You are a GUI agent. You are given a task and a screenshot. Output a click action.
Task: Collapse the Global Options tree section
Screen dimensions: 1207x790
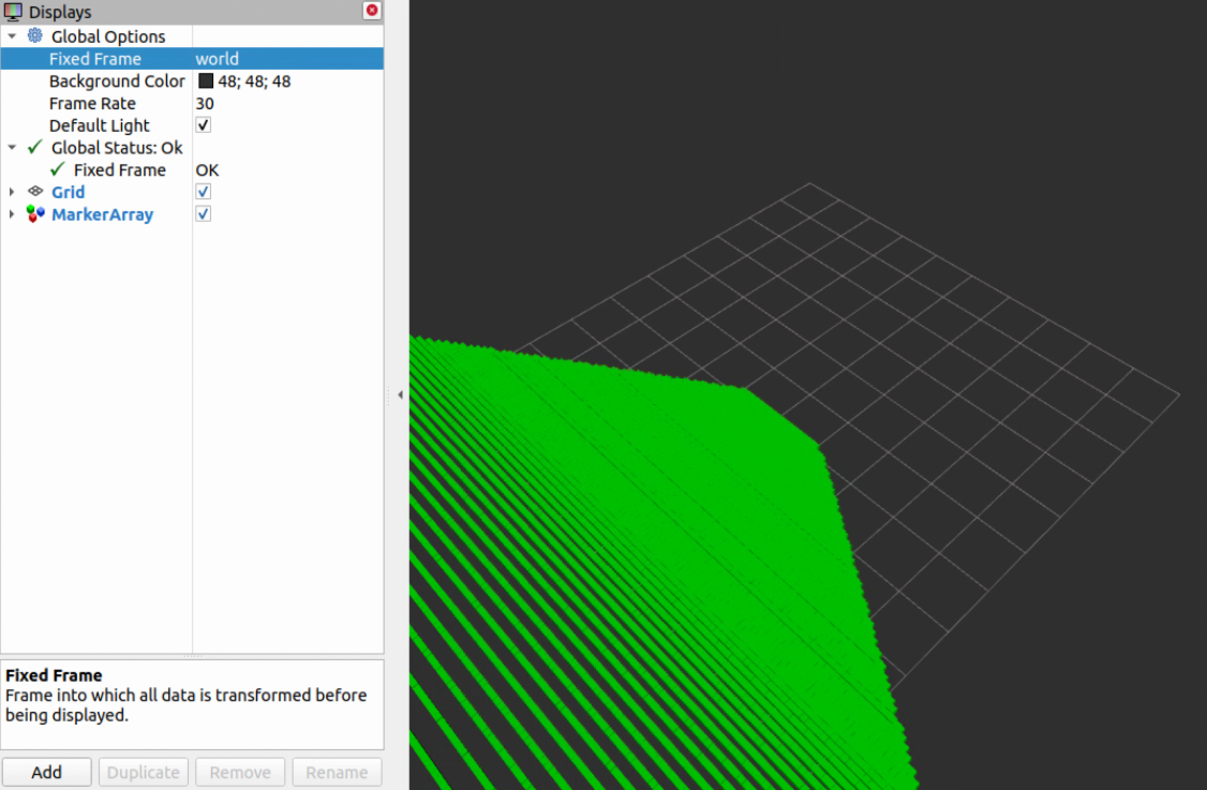tap(12, 36)
